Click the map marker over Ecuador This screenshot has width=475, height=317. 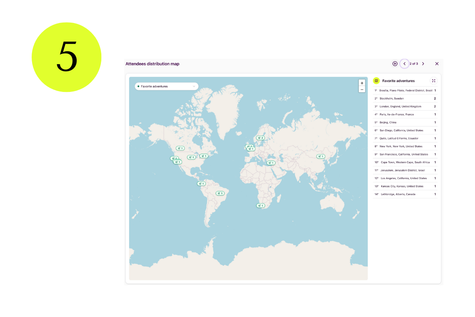pos(201,184)
